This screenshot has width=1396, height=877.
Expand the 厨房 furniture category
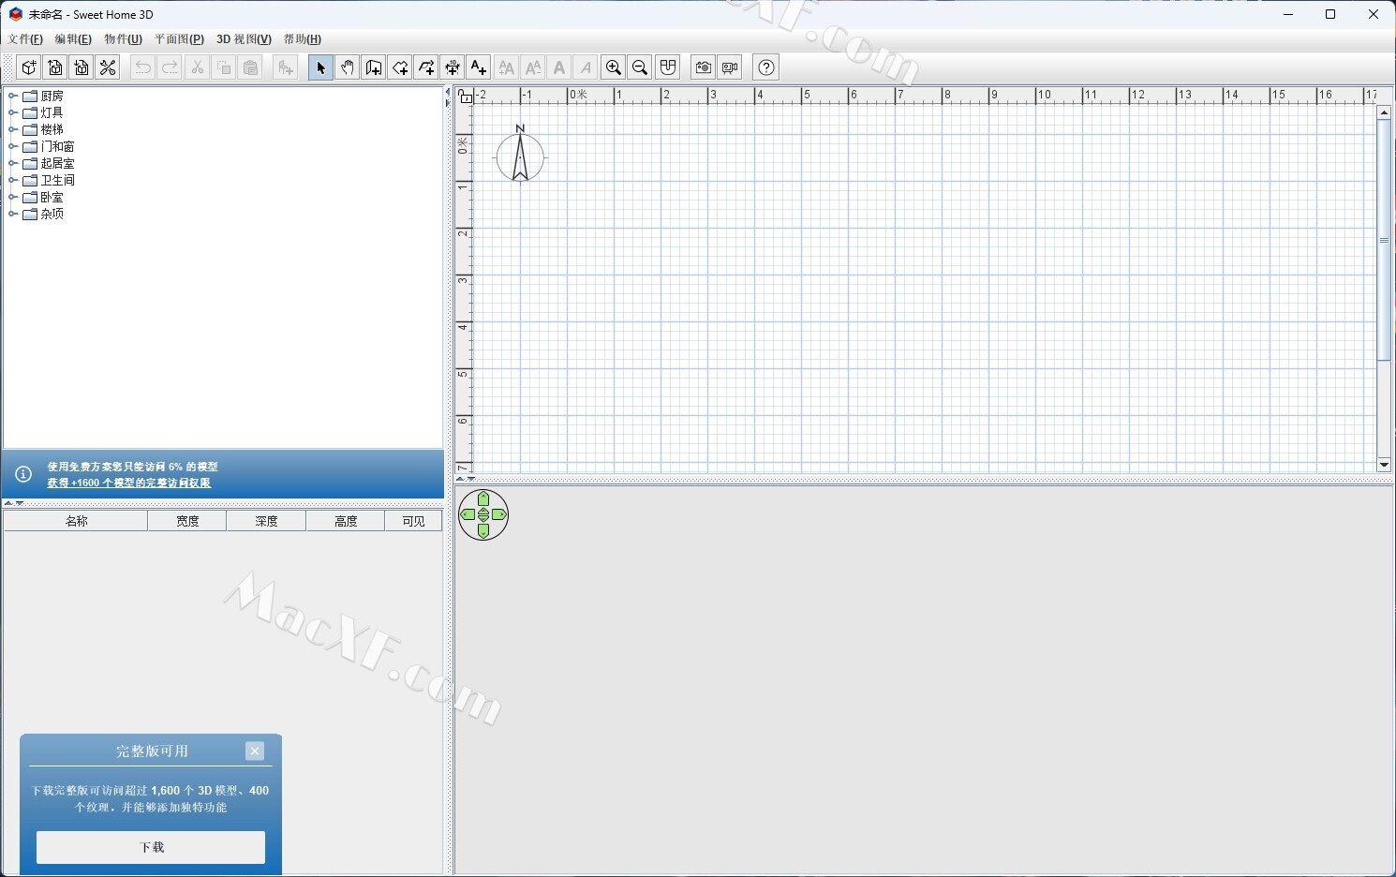[x=13, y=96]
